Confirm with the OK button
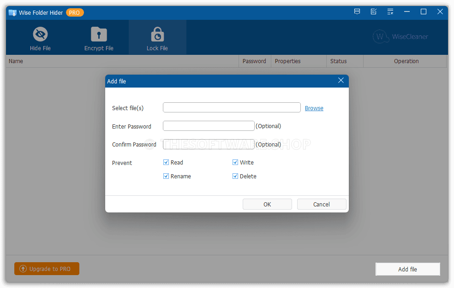 click(x=267, y=204)
